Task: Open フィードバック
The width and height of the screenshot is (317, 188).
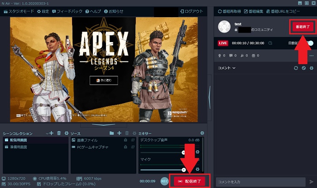Action: click(x=67, y=11)
